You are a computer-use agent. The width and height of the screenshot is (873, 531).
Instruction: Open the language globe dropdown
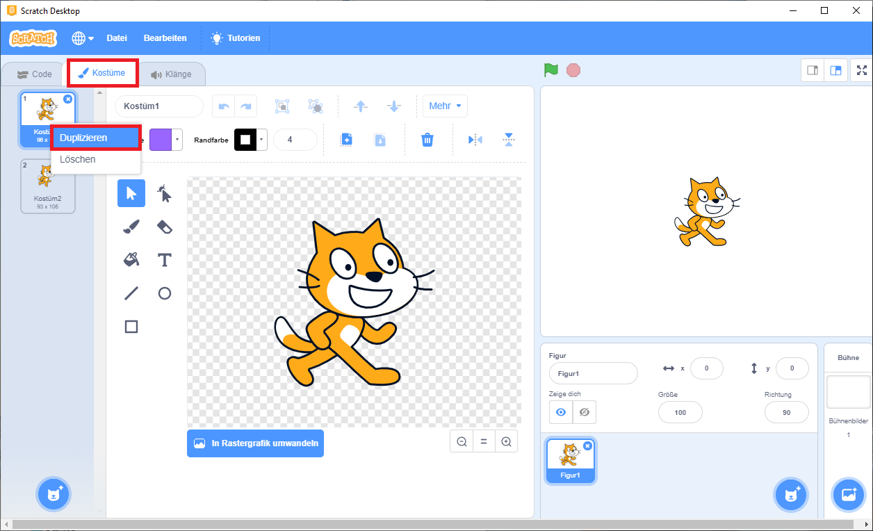83,38
